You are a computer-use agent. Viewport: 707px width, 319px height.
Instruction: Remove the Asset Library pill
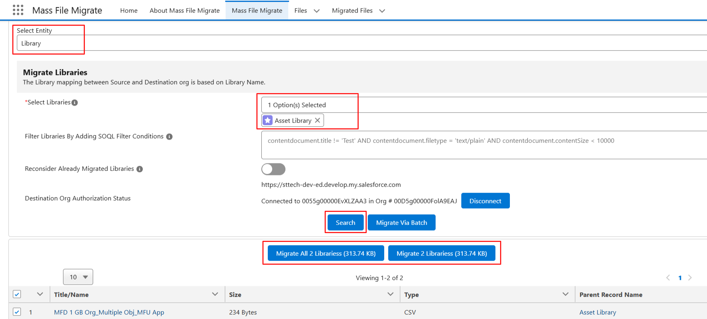(318, 120)
